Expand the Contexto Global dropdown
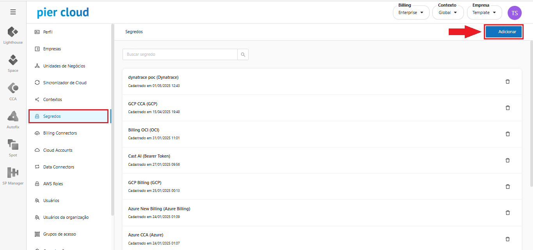The width and height of the screenshot is (533, 250). click(448, 13)
